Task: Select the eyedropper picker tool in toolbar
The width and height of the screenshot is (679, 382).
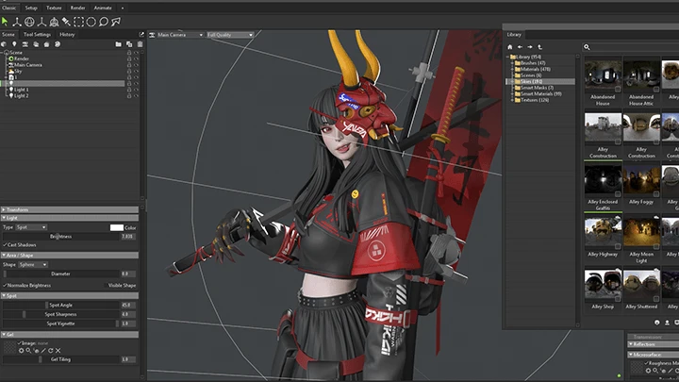Action: coord(66,21)
